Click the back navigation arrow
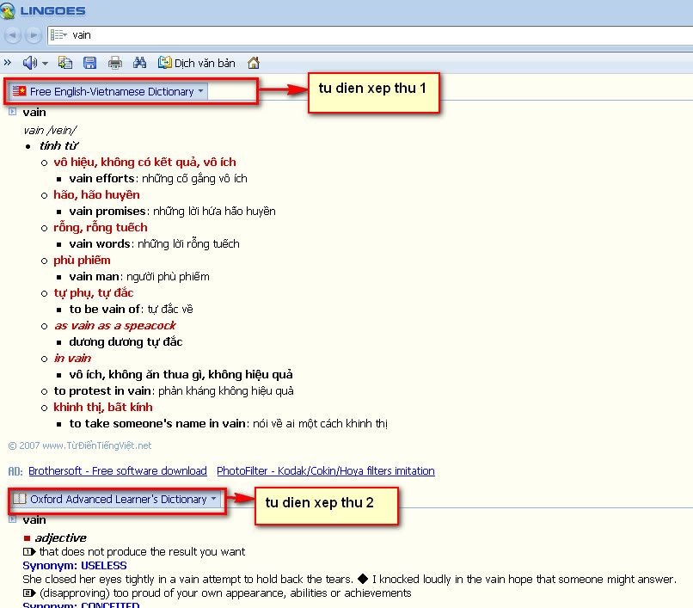This screenshot has height=608, width=693. [x=13, y=35]
